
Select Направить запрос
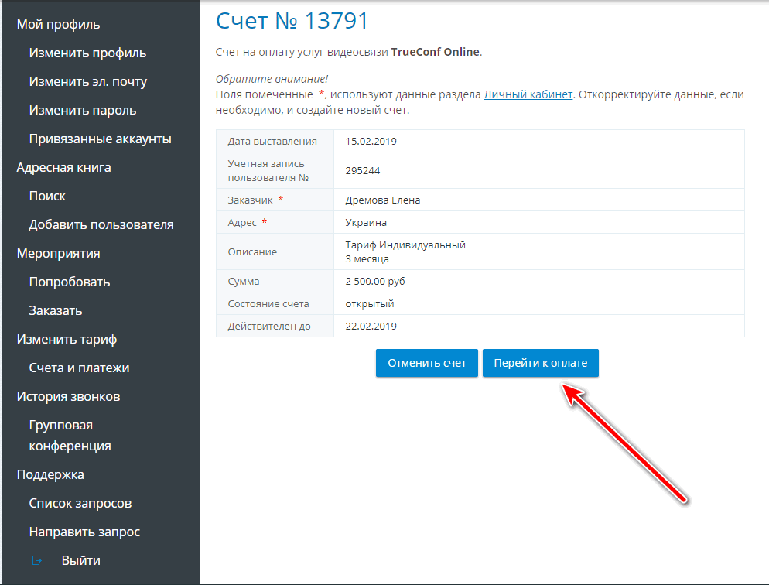point(84,532)
